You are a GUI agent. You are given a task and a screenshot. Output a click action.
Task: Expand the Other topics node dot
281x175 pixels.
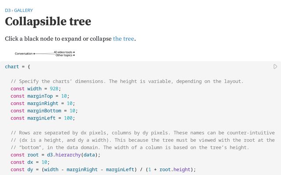[x=74, y=55]
